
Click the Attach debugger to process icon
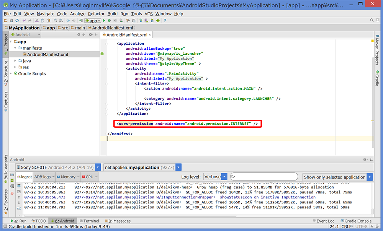coord(121,21)
